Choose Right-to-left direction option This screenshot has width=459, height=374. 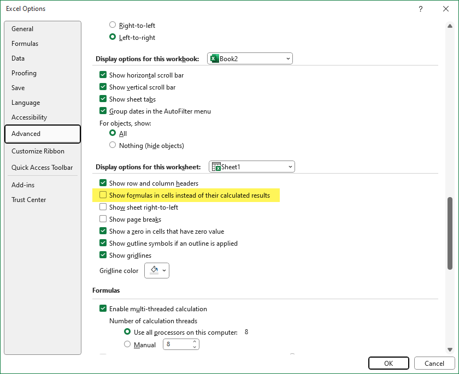coord(113,25)
